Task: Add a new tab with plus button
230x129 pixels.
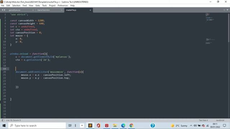Action: (224, 10)
